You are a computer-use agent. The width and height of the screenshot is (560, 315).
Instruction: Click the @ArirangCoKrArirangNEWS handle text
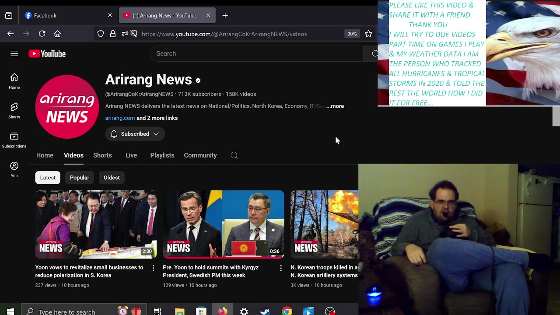click(139, 94)
